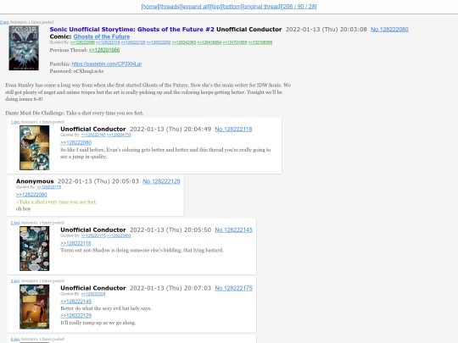Screen dimensions: 458x343
Task: Click OP quoted-by link >>128242360
Action: click(184, 42)
